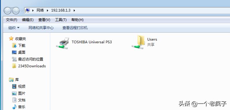Select the TOSHIBA Universal PS3 printer icon
230x110 pixels.
tap(62, 43)
